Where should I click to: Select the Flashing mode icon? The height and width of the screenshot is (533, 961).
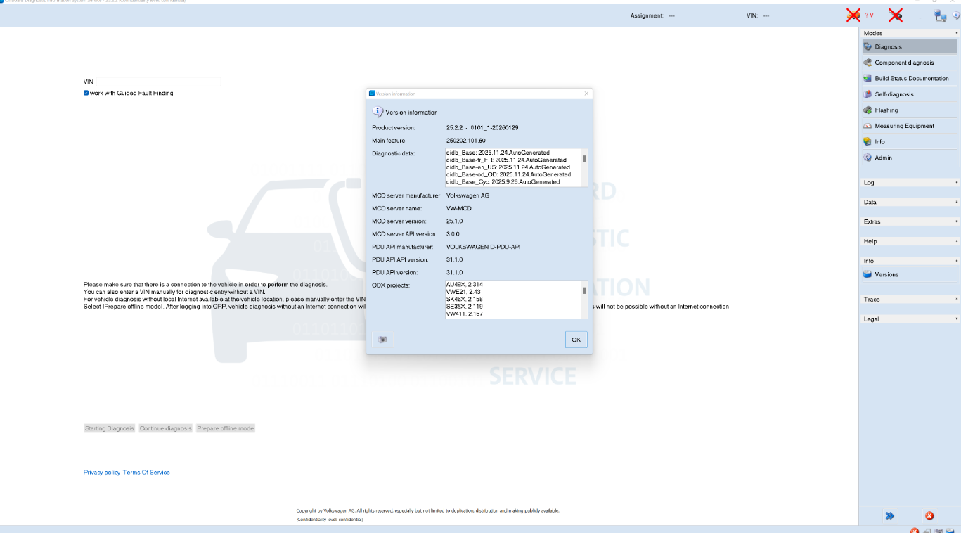886,110
